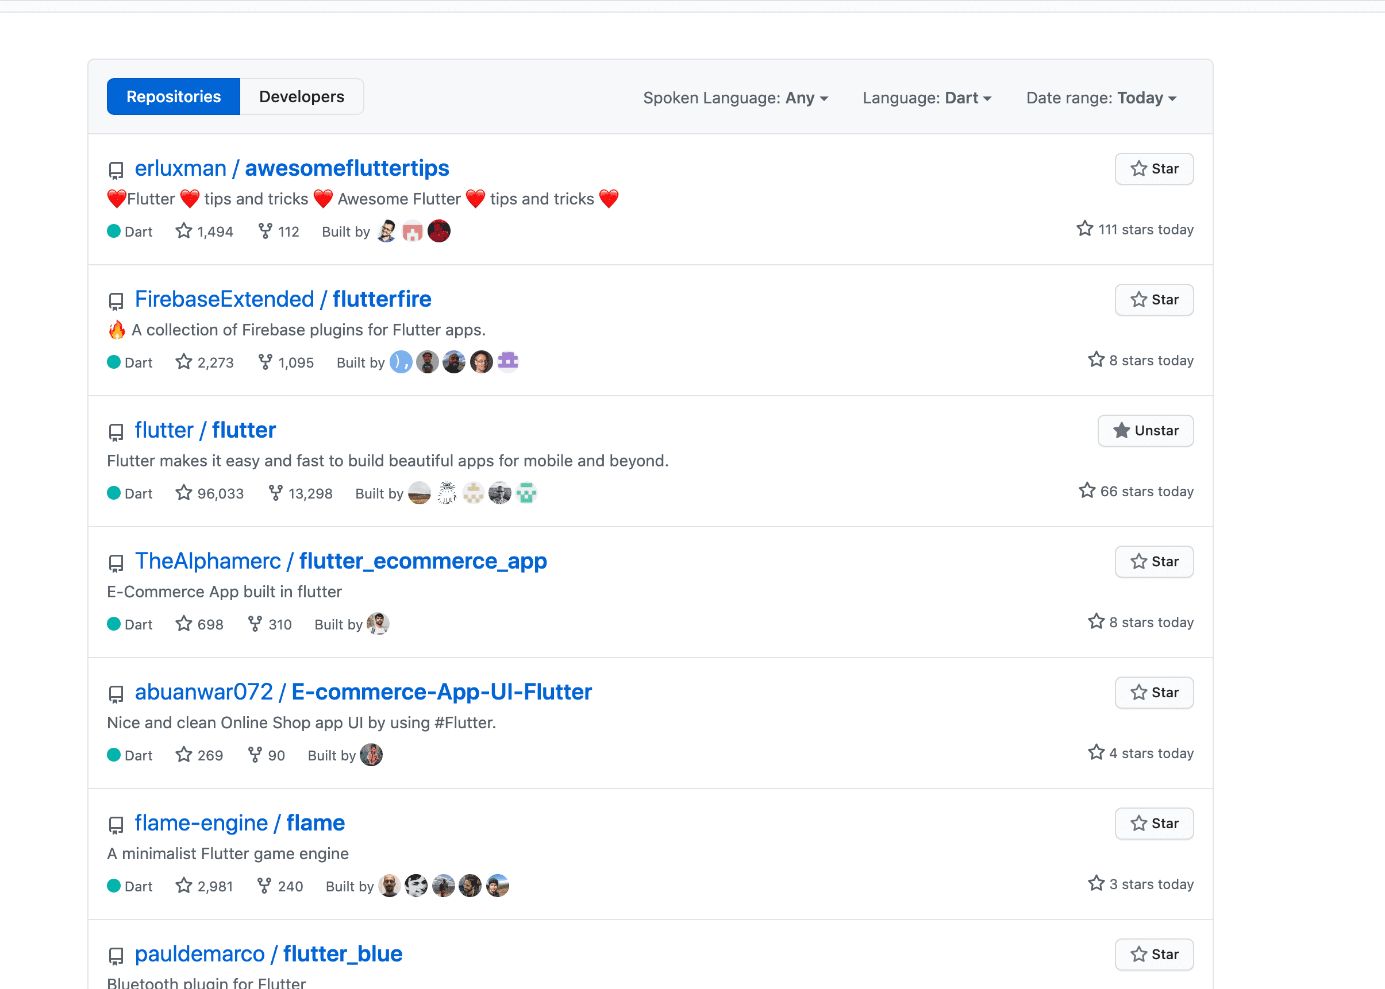This screenshot has width=1385, height=989.
Task: Click repo icon beside pauldemarco / flutter_blue
Action: (116, 956)
